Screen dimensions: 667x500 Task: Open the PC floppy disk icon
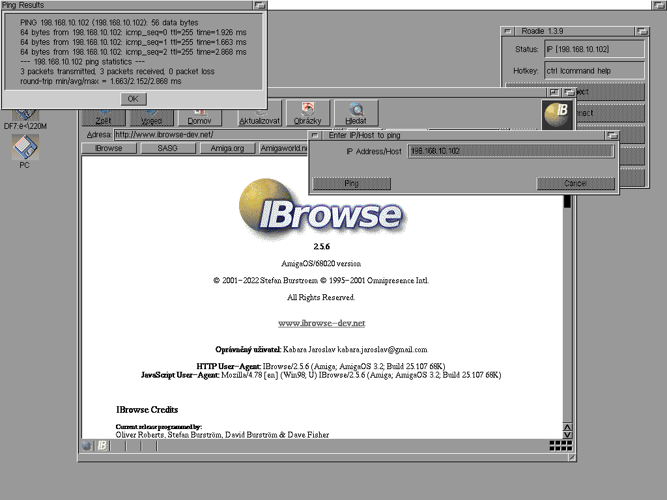click(x=25, y=148)
